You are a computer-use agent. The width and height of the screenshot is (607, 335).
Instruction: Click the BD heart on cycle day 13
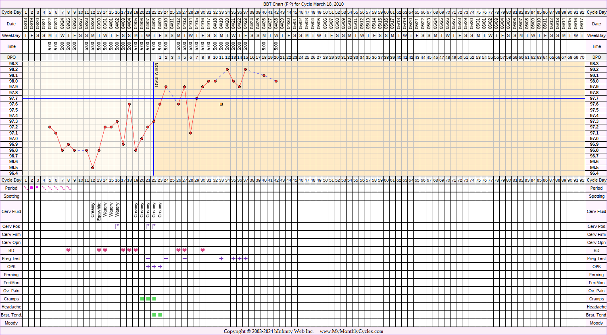click(x=99, y=250)
